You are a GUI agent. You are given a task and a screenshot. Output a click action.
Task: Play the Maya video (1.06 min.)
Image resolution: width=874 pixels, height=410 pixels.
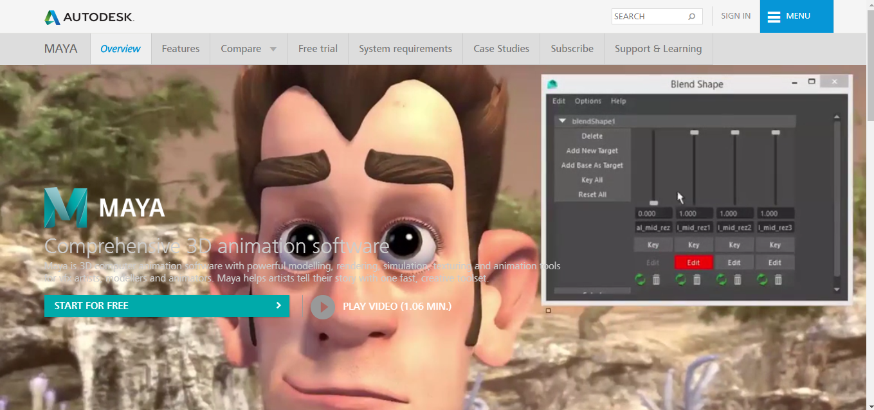coord(381,307)
